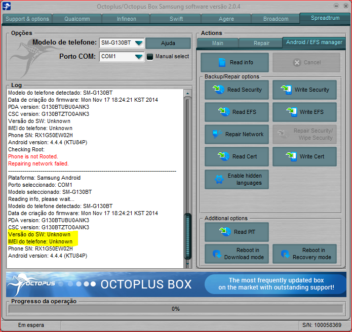Viewport: 352px width, 332px height.
Task: Click the Read Security arrow icon
Action: (218, 90)
